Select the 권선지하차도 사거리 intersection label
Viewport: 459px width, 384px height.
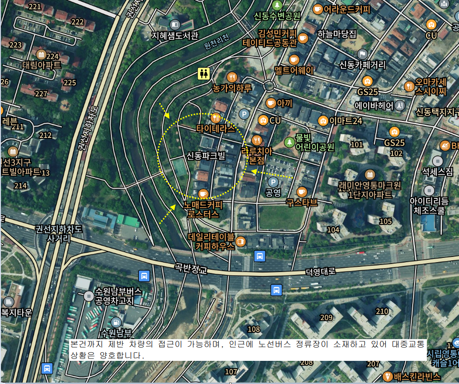click(x=59, y=234)
